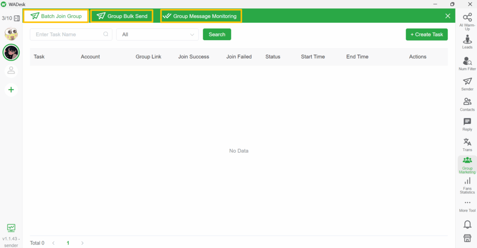Click the Join Success column header
The image size is (477, 248).
pos(194,56)
